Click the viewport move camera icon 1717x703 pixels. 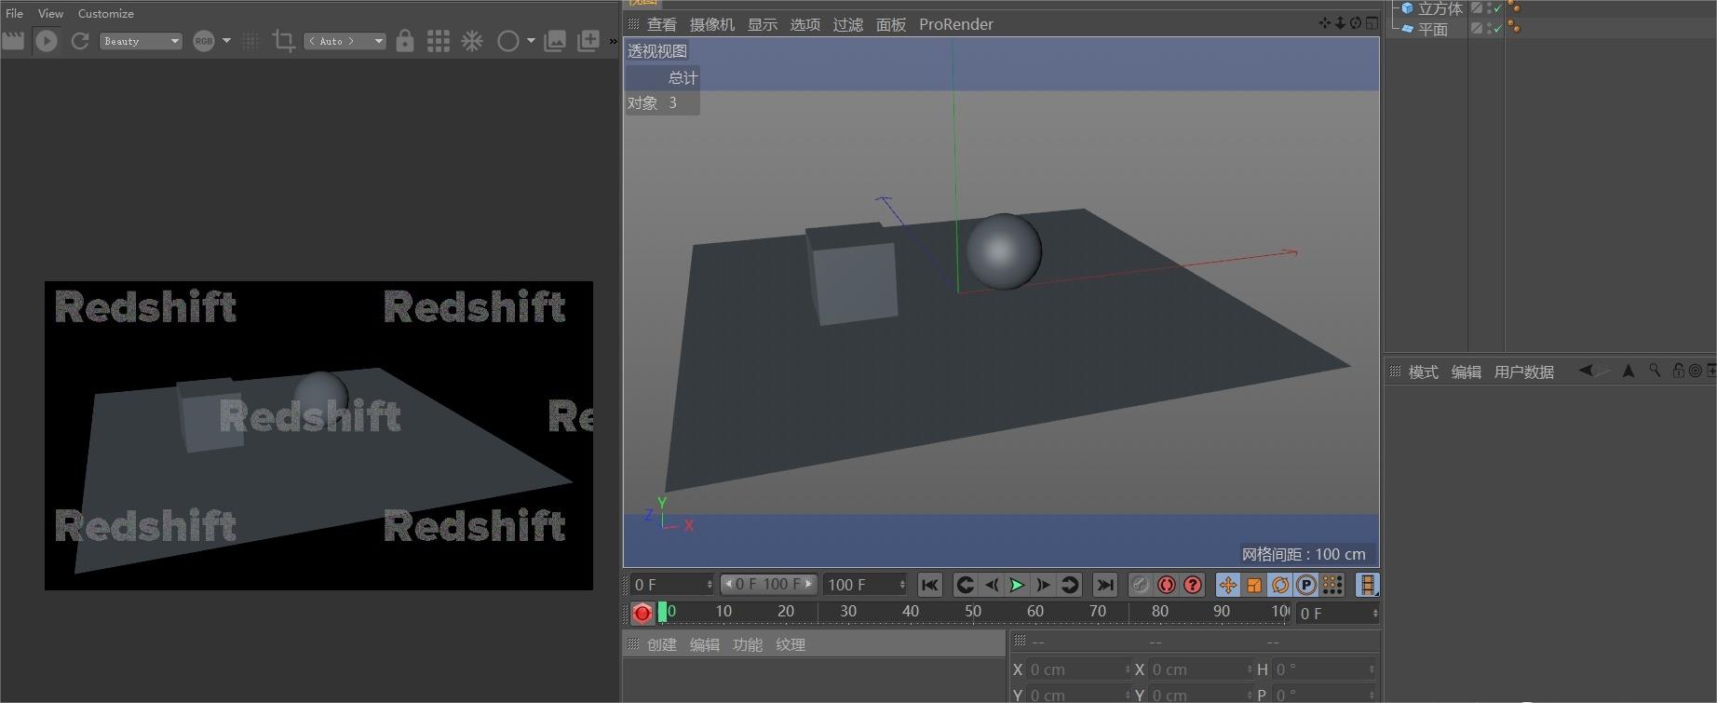pos(1324,23)
